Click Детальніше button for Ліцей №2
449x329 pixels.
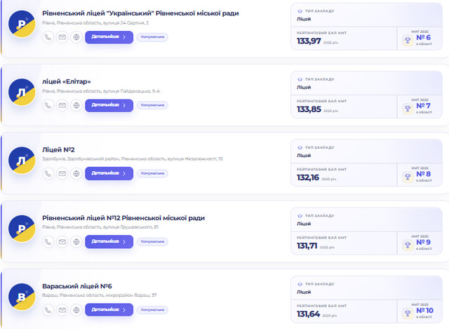(x=109, y=173)
